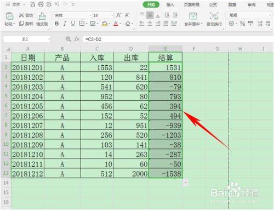Click the Undo arrow
Viewport: 274px width, 211px height.
tap(57, 4)
